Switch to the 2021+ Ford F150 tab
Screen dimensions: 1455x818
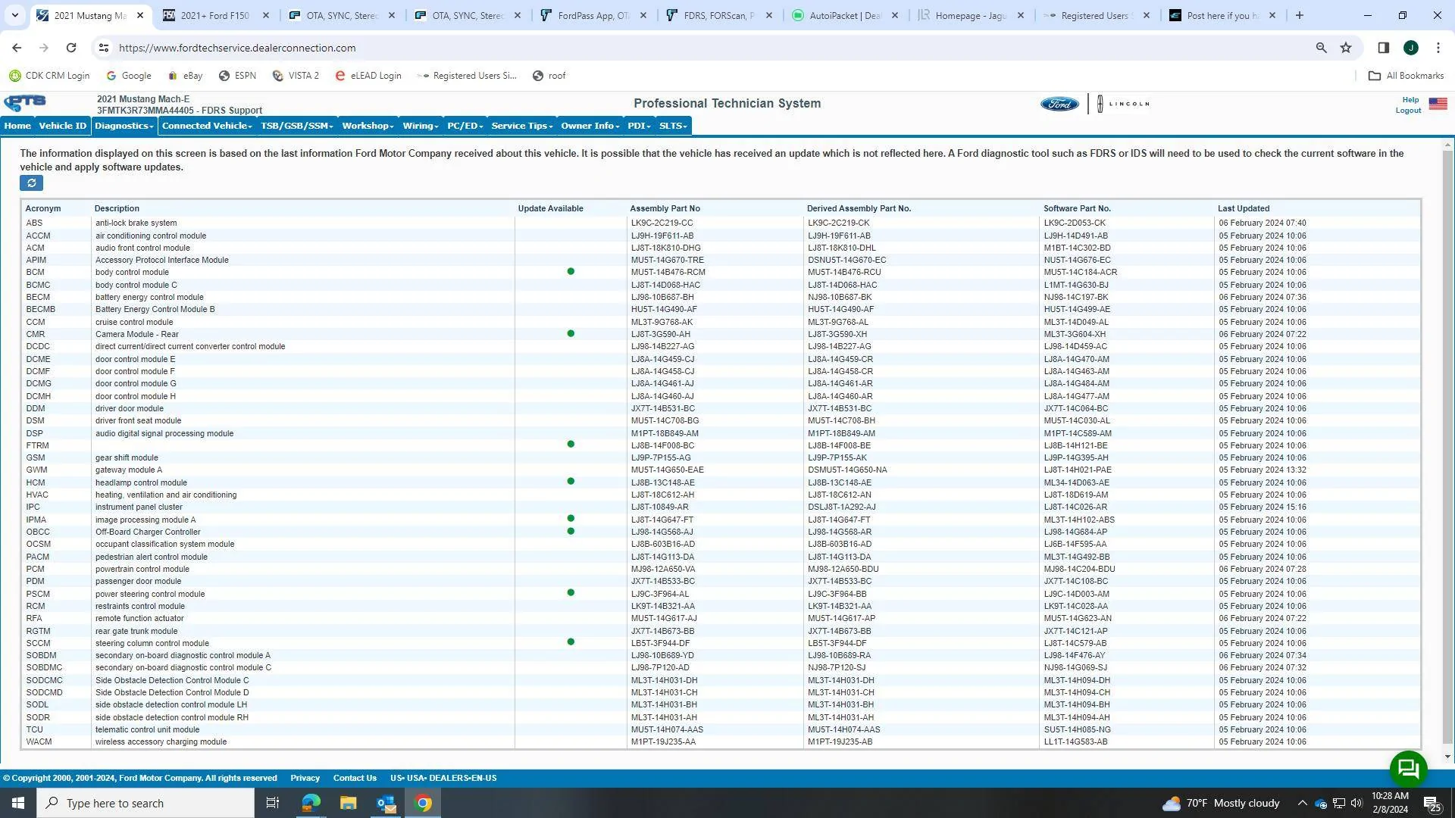(x=215, y=15)
